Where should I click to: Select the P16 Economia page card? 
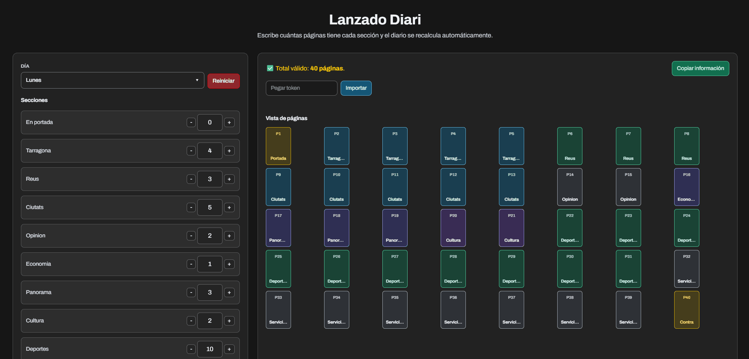point(687,187)
